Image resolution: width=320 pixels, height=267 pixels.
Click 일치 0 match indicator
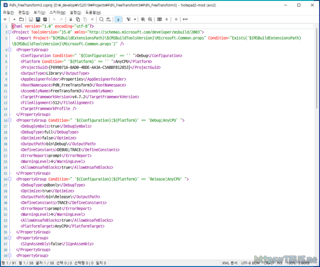point(101,263)
